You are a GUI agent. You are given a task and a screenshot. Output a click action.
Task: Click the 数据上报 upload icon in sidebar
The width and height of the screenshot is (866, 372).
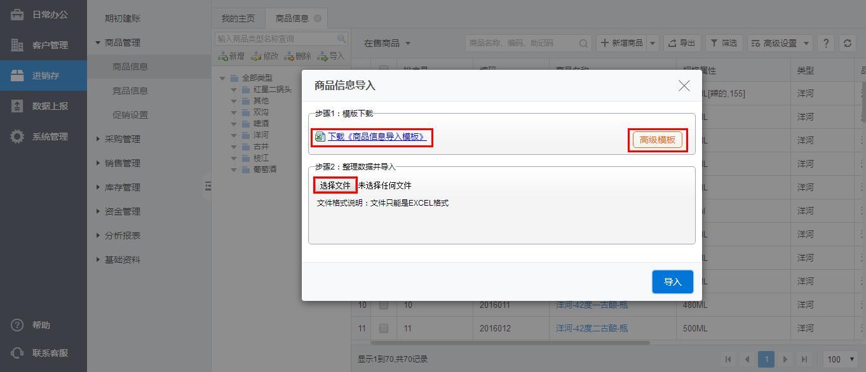click(x=17, y=106)
